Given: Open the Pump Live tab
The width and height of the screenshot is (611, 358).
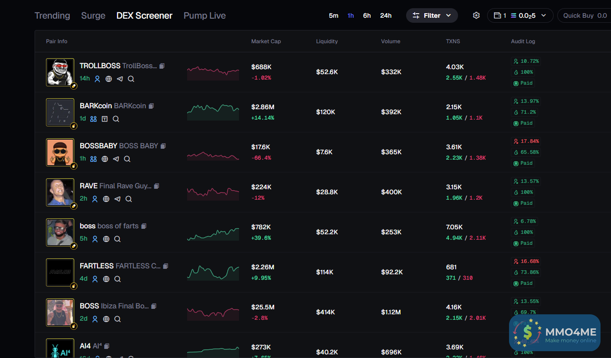Looking at the screenshot, I should tap(204, 15).
